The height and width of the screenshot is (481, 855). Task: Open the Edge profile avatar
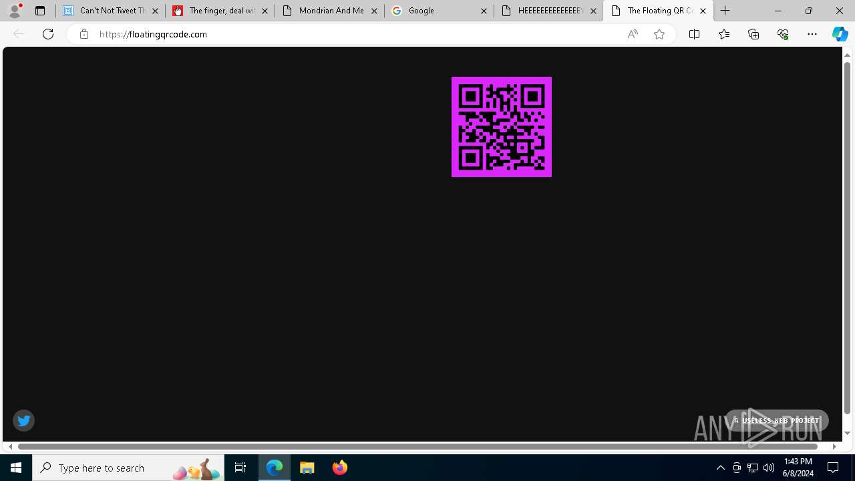tap(15, 11)
